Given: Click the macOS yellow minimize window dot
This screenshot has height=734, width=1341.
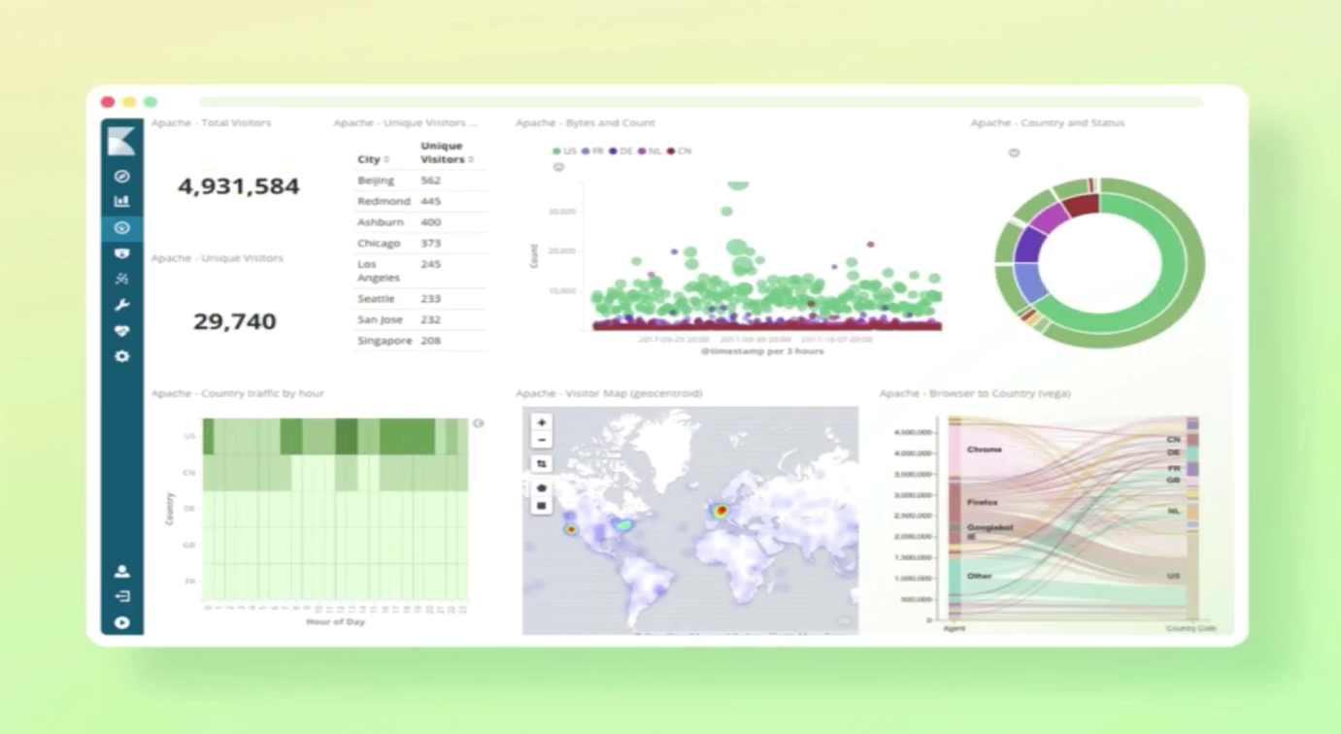Looking at the screenshot, I should coord(129,102).
